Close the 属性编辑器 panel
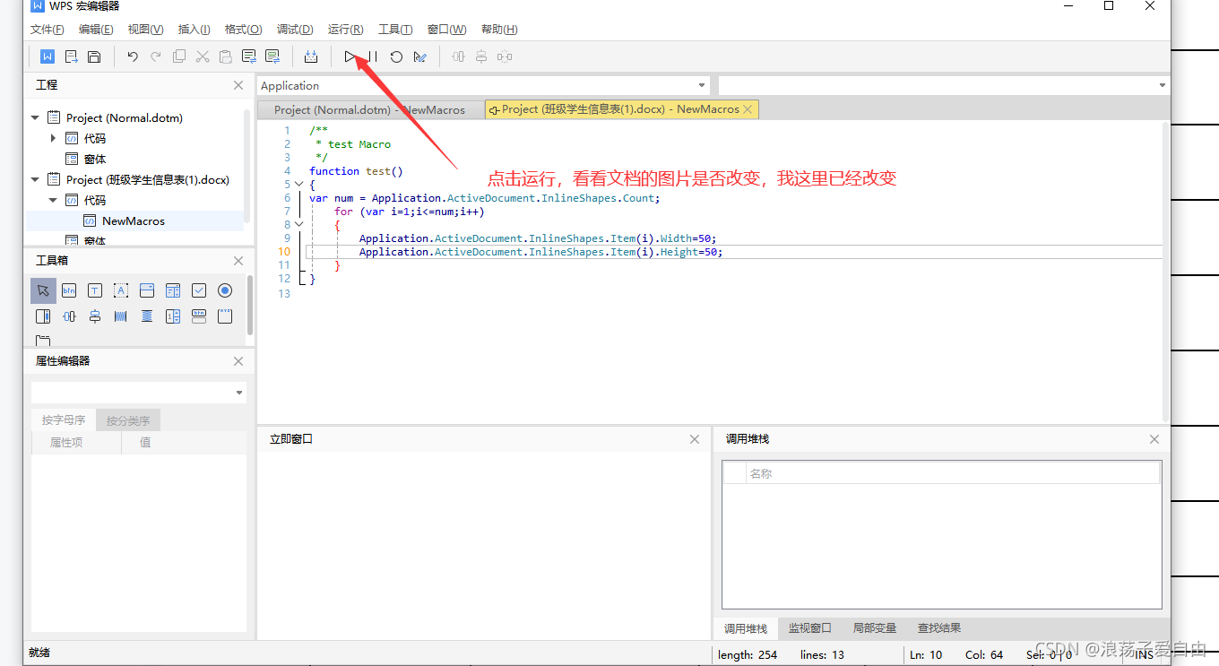The image size is (1219, 666). point(238,361)
